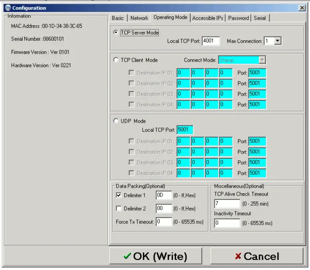Click the Configuration window title icon

pyautogui.click(x=8, y=8)
